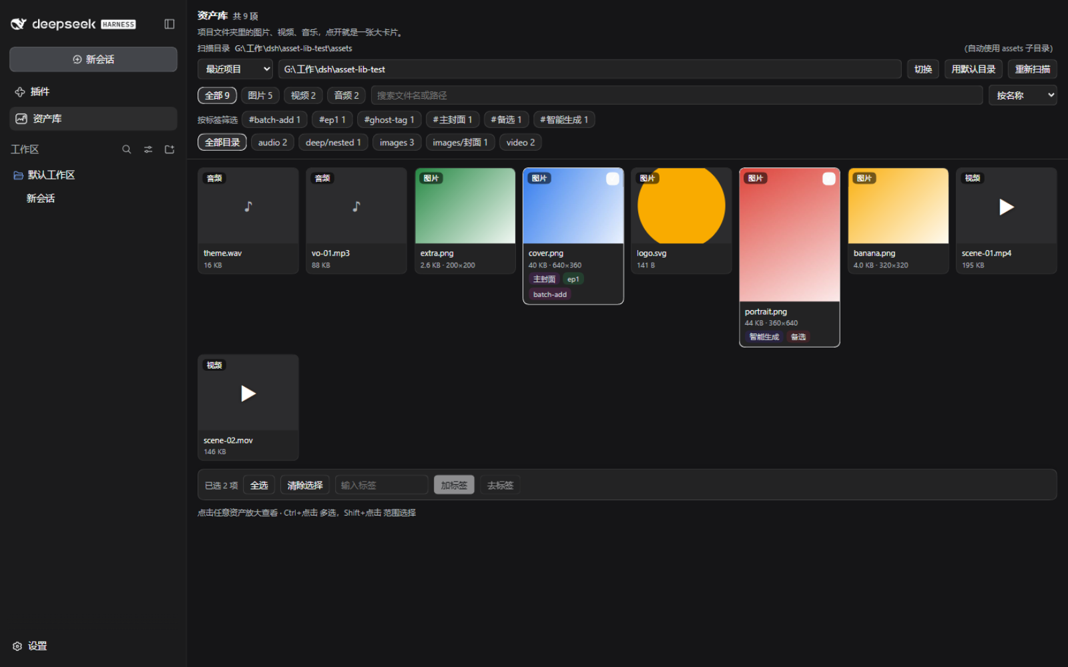Viewport: 1068px width, 667px height.
Task: Collapse the sidebar panel icon
Action: (x=170, y=24)
